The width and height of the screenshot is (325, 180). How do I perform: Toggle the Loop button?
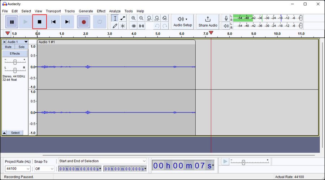(x=100, y=22)
